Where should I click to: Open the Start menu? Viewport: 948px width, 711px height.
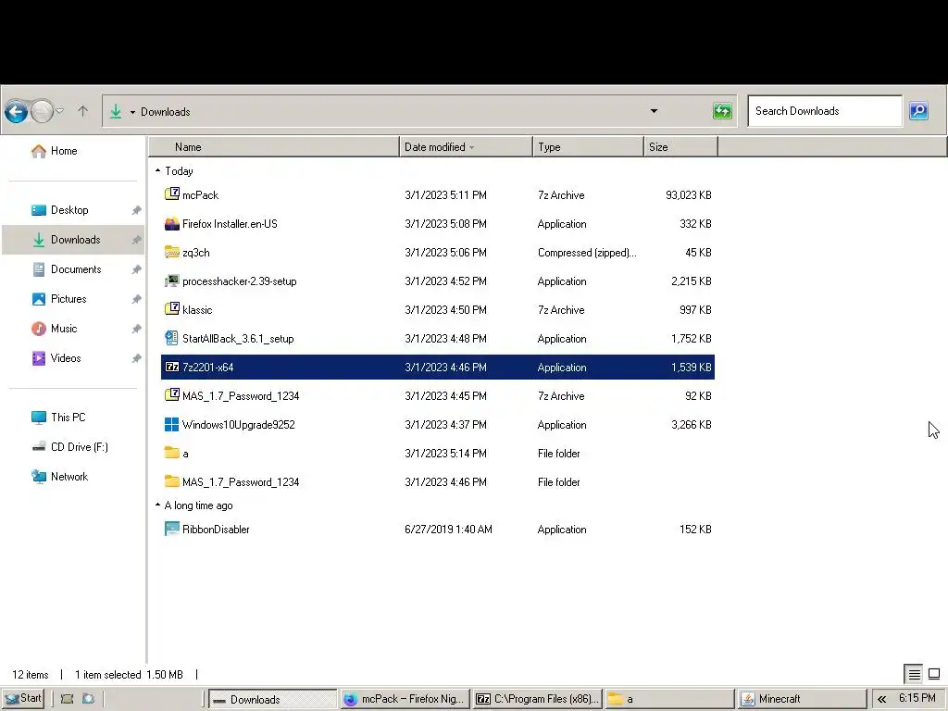pos(23,698)
